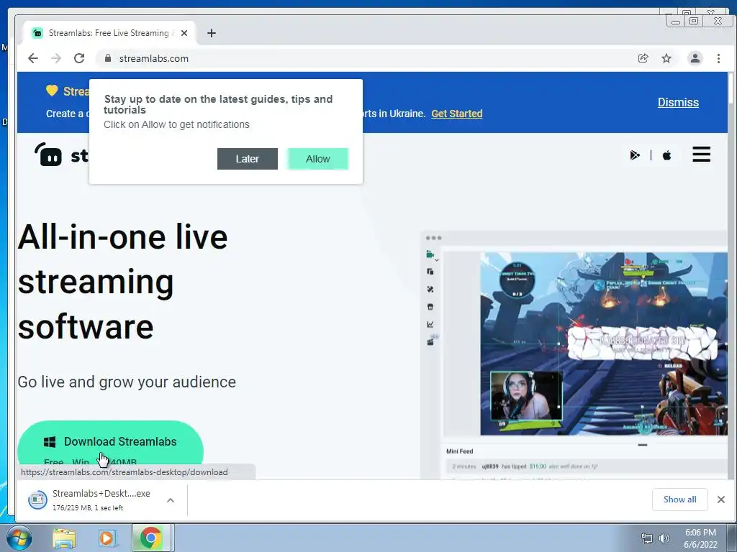This screenshot has width=737, height=552.
Task: Click the clapperboard icon in preview sidebar
Action: point(430,341)
